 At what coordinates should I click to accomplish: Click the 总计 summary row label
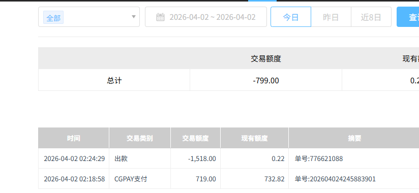click(114, 80)
